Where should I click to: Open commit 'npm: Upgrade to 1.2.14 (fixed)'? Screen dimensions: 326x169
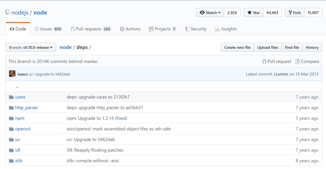coord(97,118)
